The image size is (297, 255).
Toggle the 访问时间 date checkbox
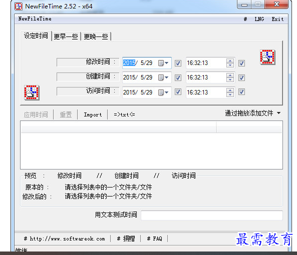coord(178,92)
